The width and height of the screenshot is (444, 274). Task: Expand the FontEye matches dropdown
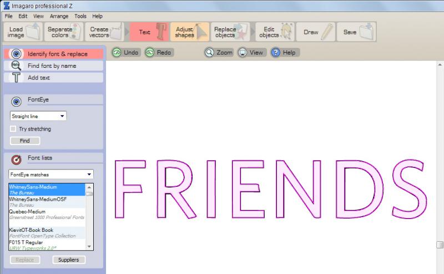tap(51, 175)
